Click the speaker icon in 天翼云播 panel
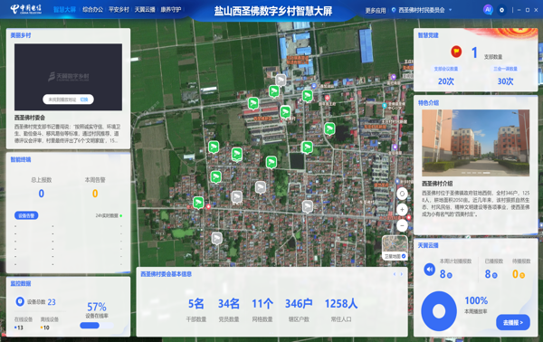 (x=429, y=269)
